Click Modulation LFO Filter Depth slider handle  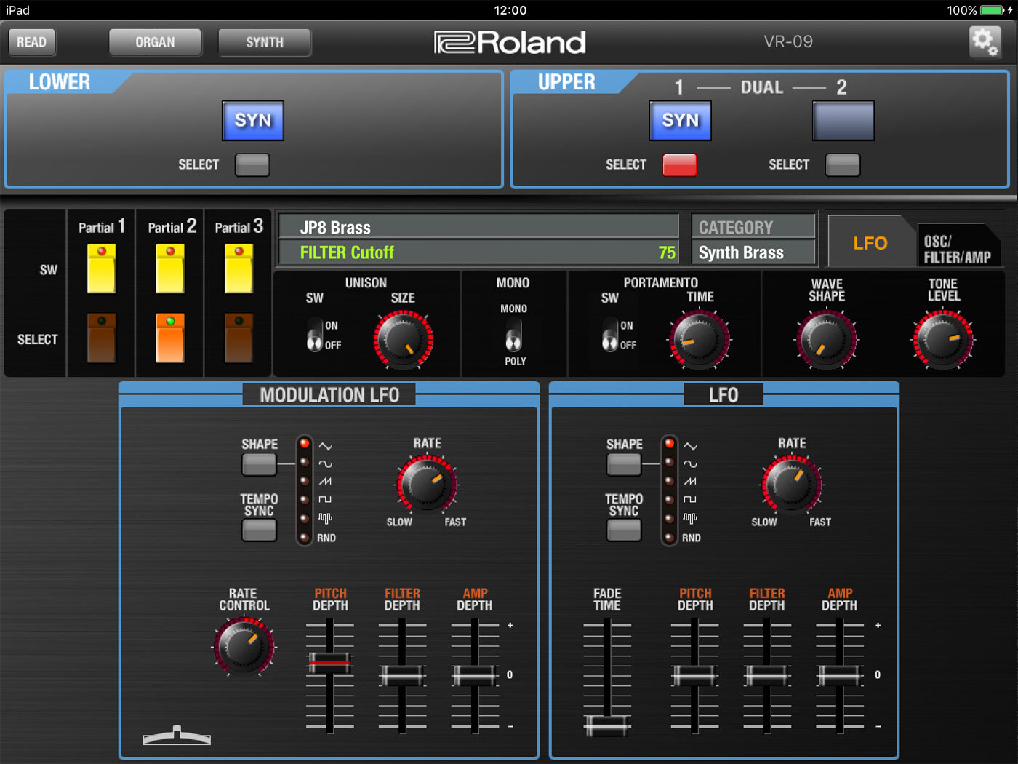(x=402, y=676)
